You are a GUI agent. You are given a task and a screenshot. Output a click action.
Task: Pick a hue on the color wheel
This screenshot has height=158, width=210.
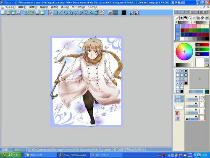click(x=184, y=52)
